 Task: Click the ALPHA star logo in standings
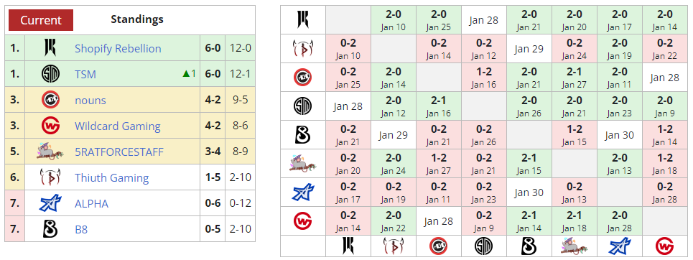coord(50,204)
